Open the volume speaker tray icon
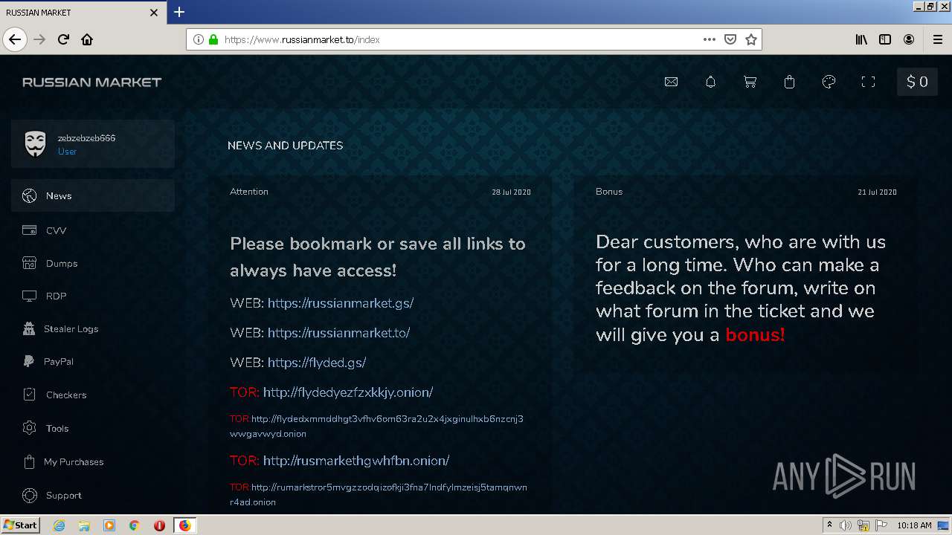952x535 pixels. point(846,525)
